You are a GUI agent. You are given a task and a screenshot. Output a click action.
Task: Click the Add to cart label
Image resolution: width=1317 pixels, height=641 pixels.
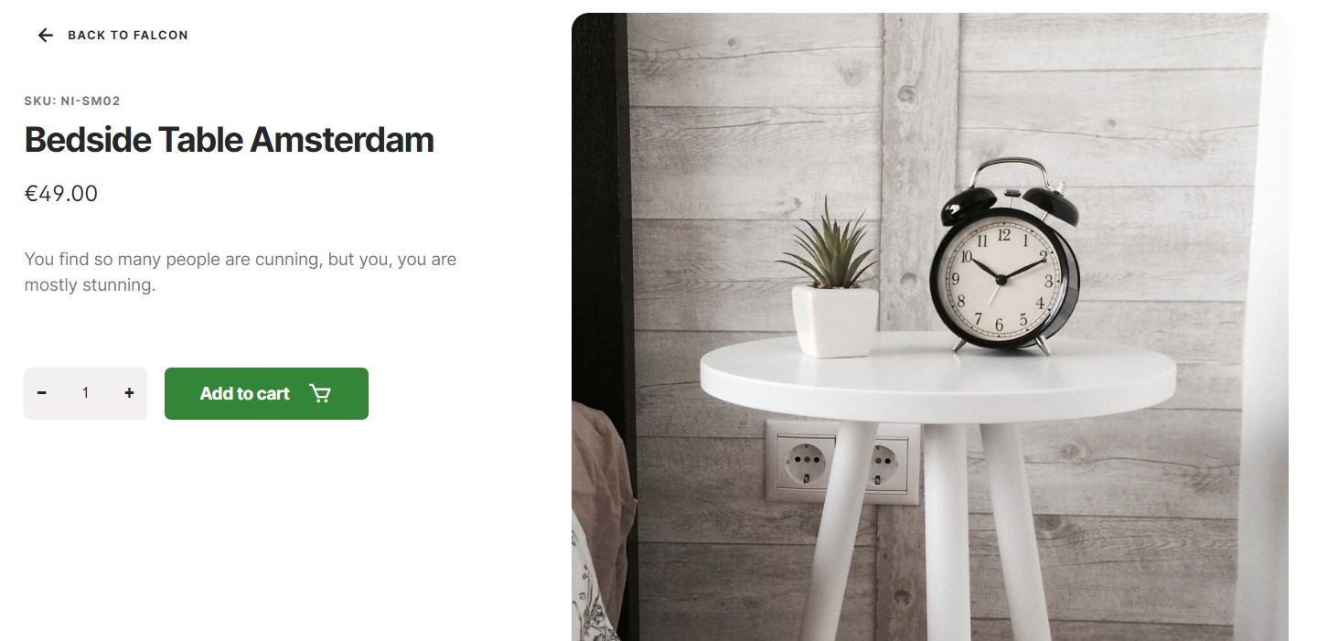point(244,393)
